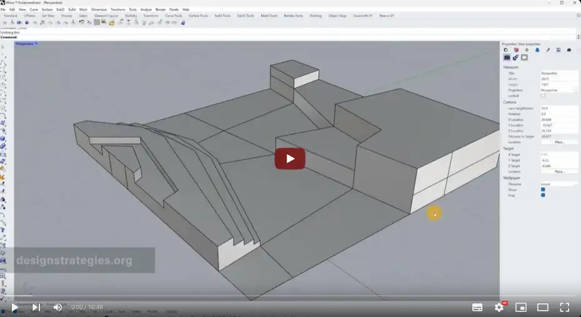Open the File menu
The width and height of the screenshot is (581, 317).
click(x=3, y=9)
